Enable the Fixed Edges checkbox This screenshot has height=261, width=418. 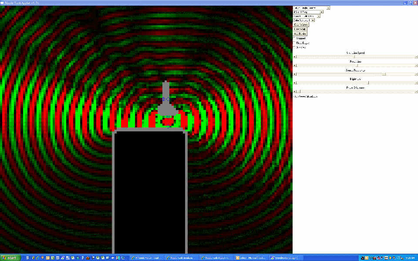click(295, 43)
